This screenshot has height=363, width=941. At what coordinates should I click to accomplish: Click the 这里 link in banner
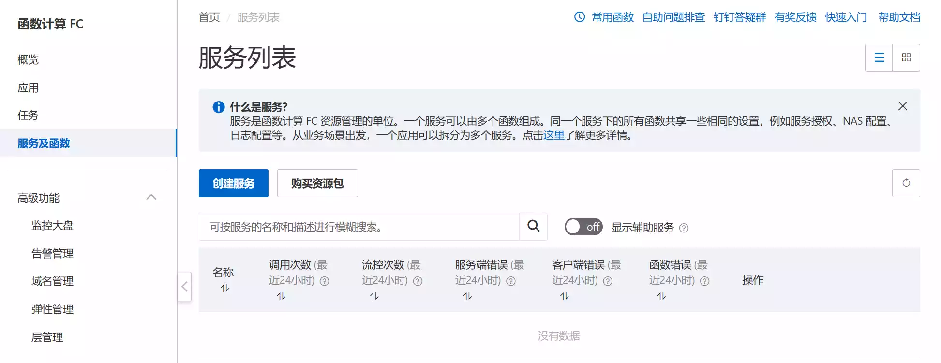(x=554, y=135)
